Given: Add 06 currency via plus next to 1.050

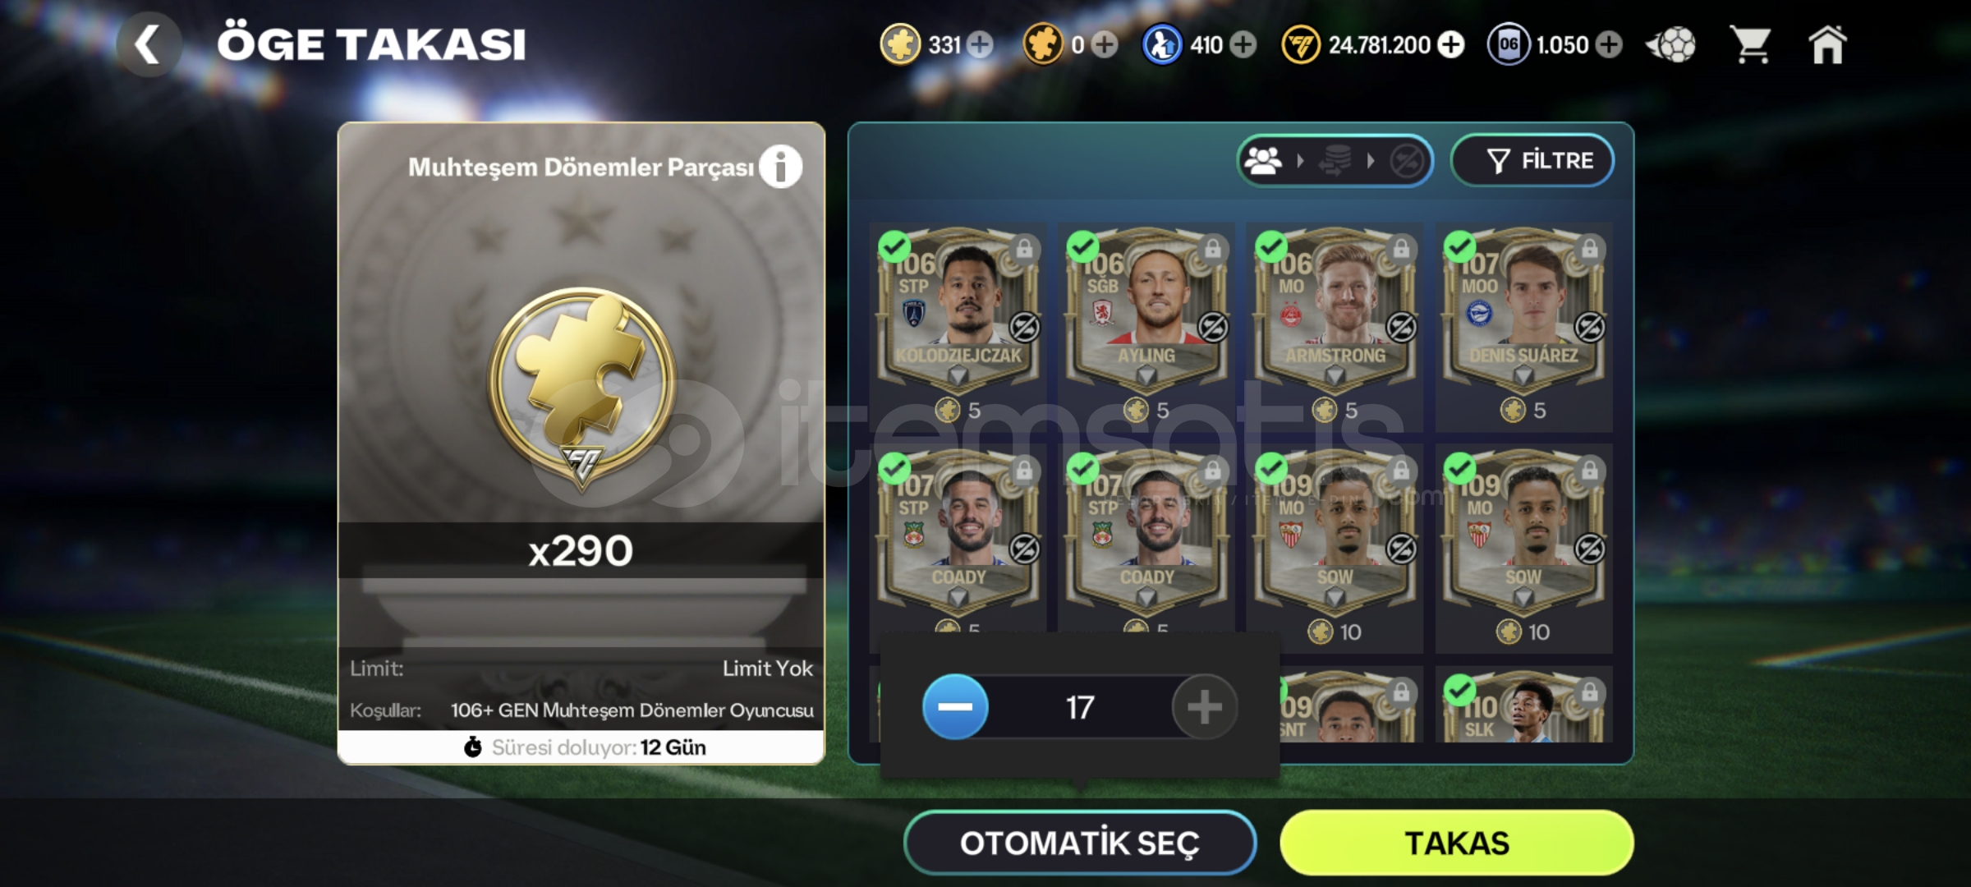Looking at the screenshot, I should click(x=1609, y=44).
